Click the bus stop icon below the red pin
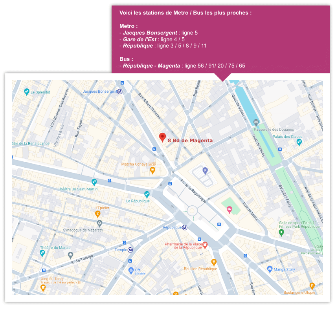The height and width of the screenshot is (309, 336). (154, 149)
